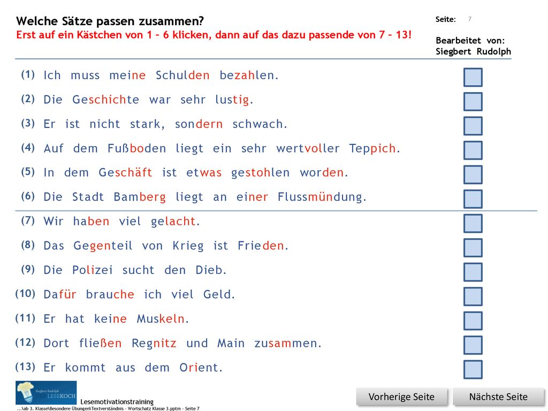Click the page number 7 field

[470, 19]
